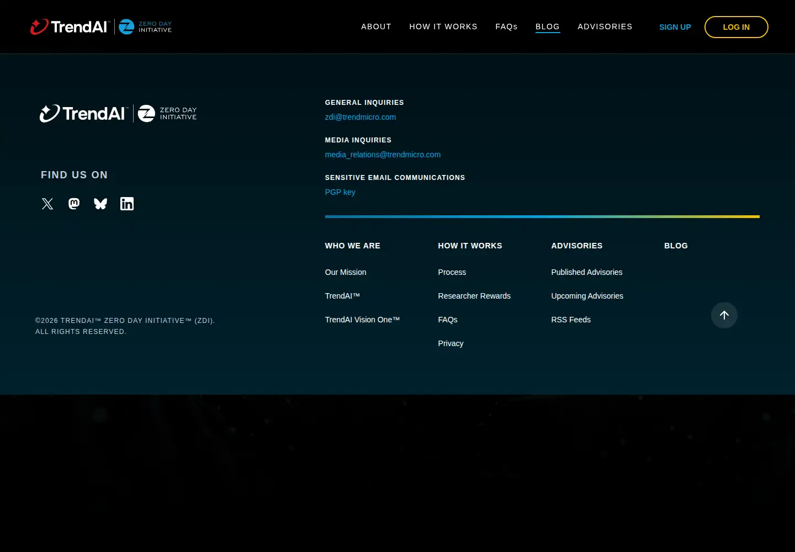Open the ABOUT nav item
Image resolution: width=795 pixels, height=552 pixels.
[x=377, y=26]
